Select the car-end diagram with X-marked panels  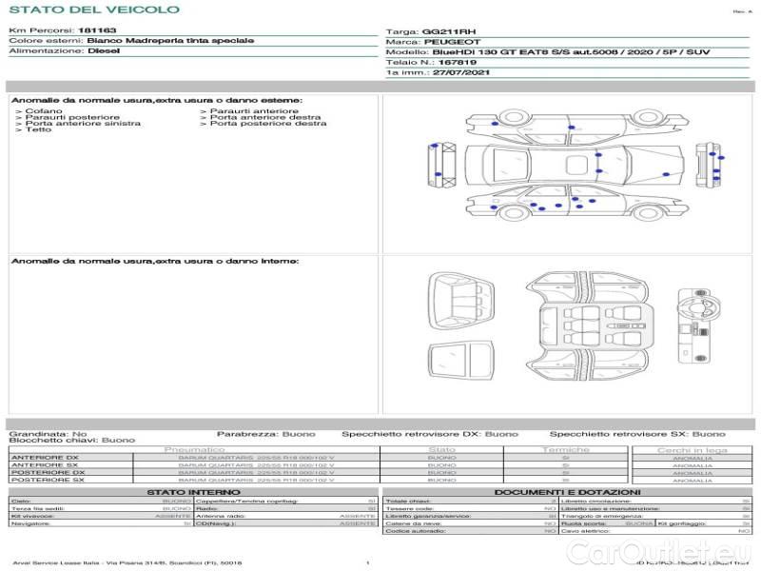[x=443, y=165]
